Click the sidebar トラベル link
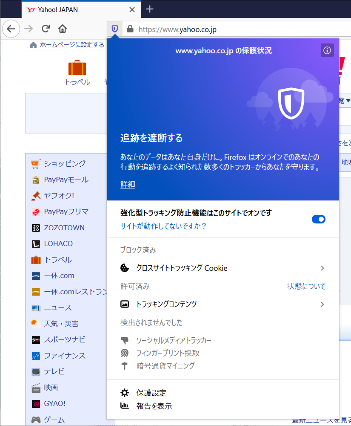The image size is (351, 426). pos(58,260)
